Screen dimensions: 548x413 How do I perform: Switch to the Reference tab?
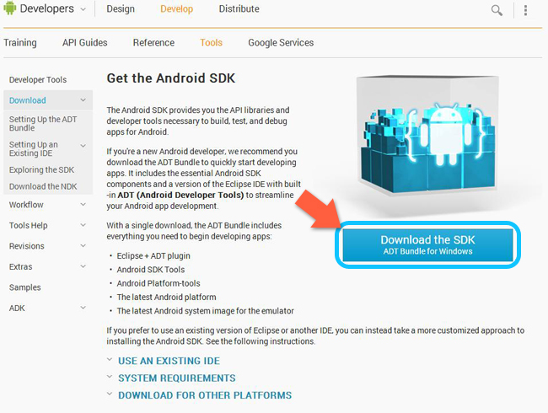pos(153,43)
